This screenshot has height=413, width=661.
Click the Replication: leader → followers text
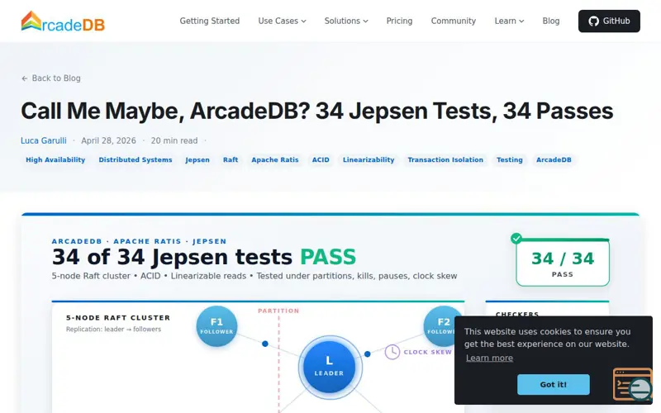pyautogui.click(x=113, y=329)
